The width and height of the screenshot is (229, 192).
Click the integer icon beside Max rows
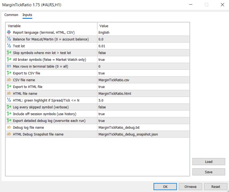pos(9,66)
